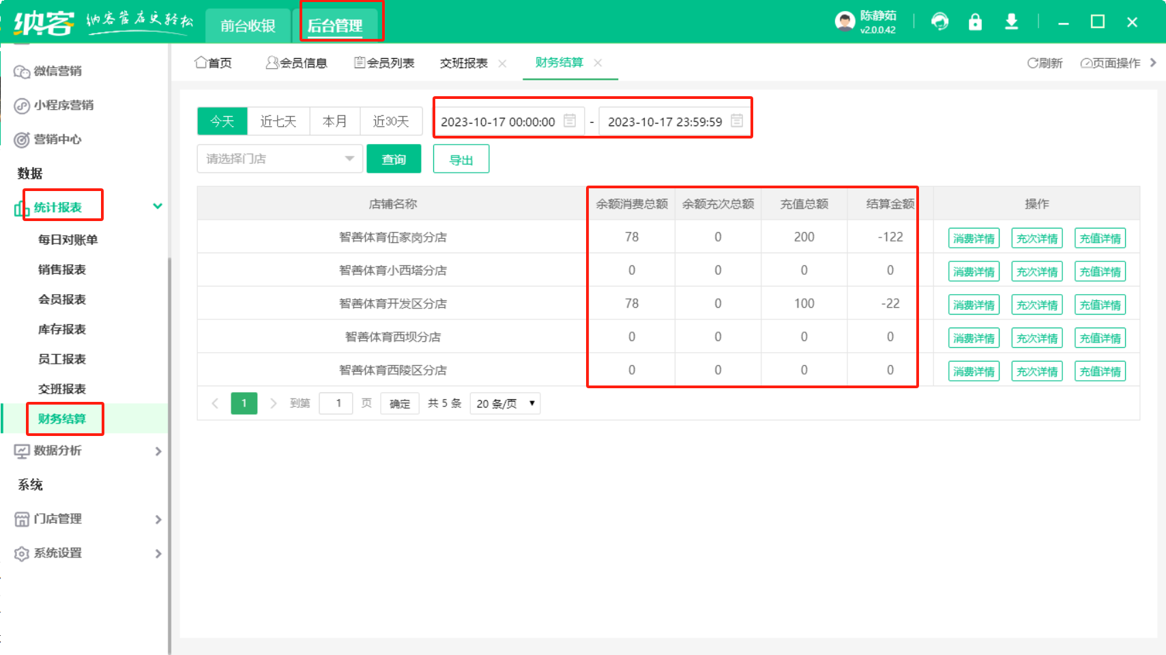The height and width of the screenshot is (655, 1166).
Task: Click the lock screen padlock icon
Action: click(x=975, y=22)
